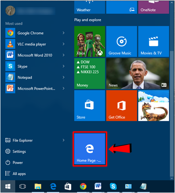
Task: Open Google Chrome from the taskbar
Action: [x=83, y=186]
